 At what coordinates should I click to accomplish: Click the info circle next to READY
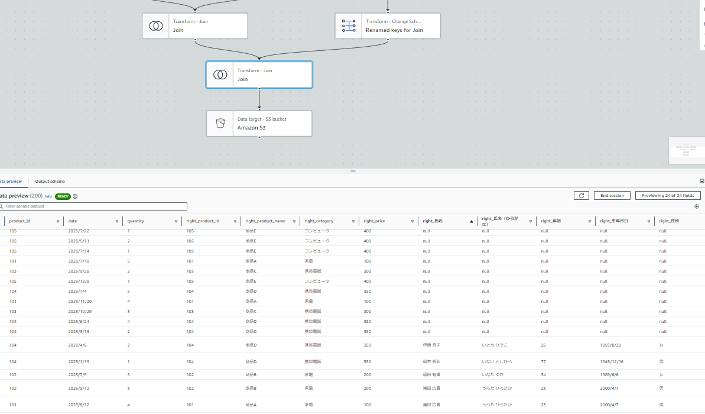pyautogui.click(x=75, y=196)
